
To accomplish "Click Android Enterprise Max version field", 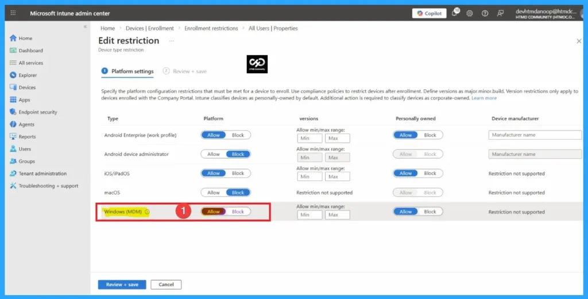I will tap(338, 139).
